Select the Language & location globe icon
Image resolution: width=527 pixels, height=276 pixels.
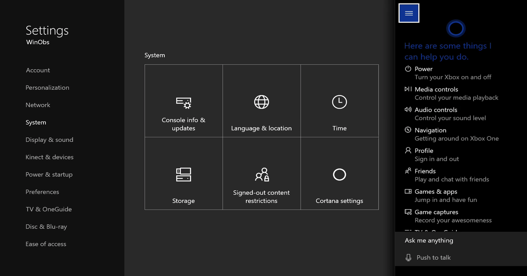click(x=261, y=102)
